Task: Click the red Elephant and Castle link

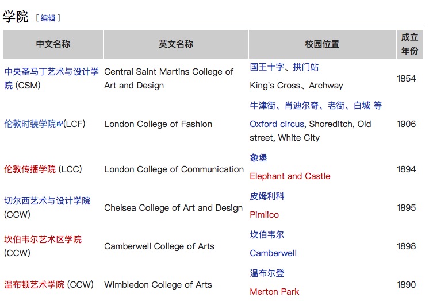Action: tap(290, 176)
